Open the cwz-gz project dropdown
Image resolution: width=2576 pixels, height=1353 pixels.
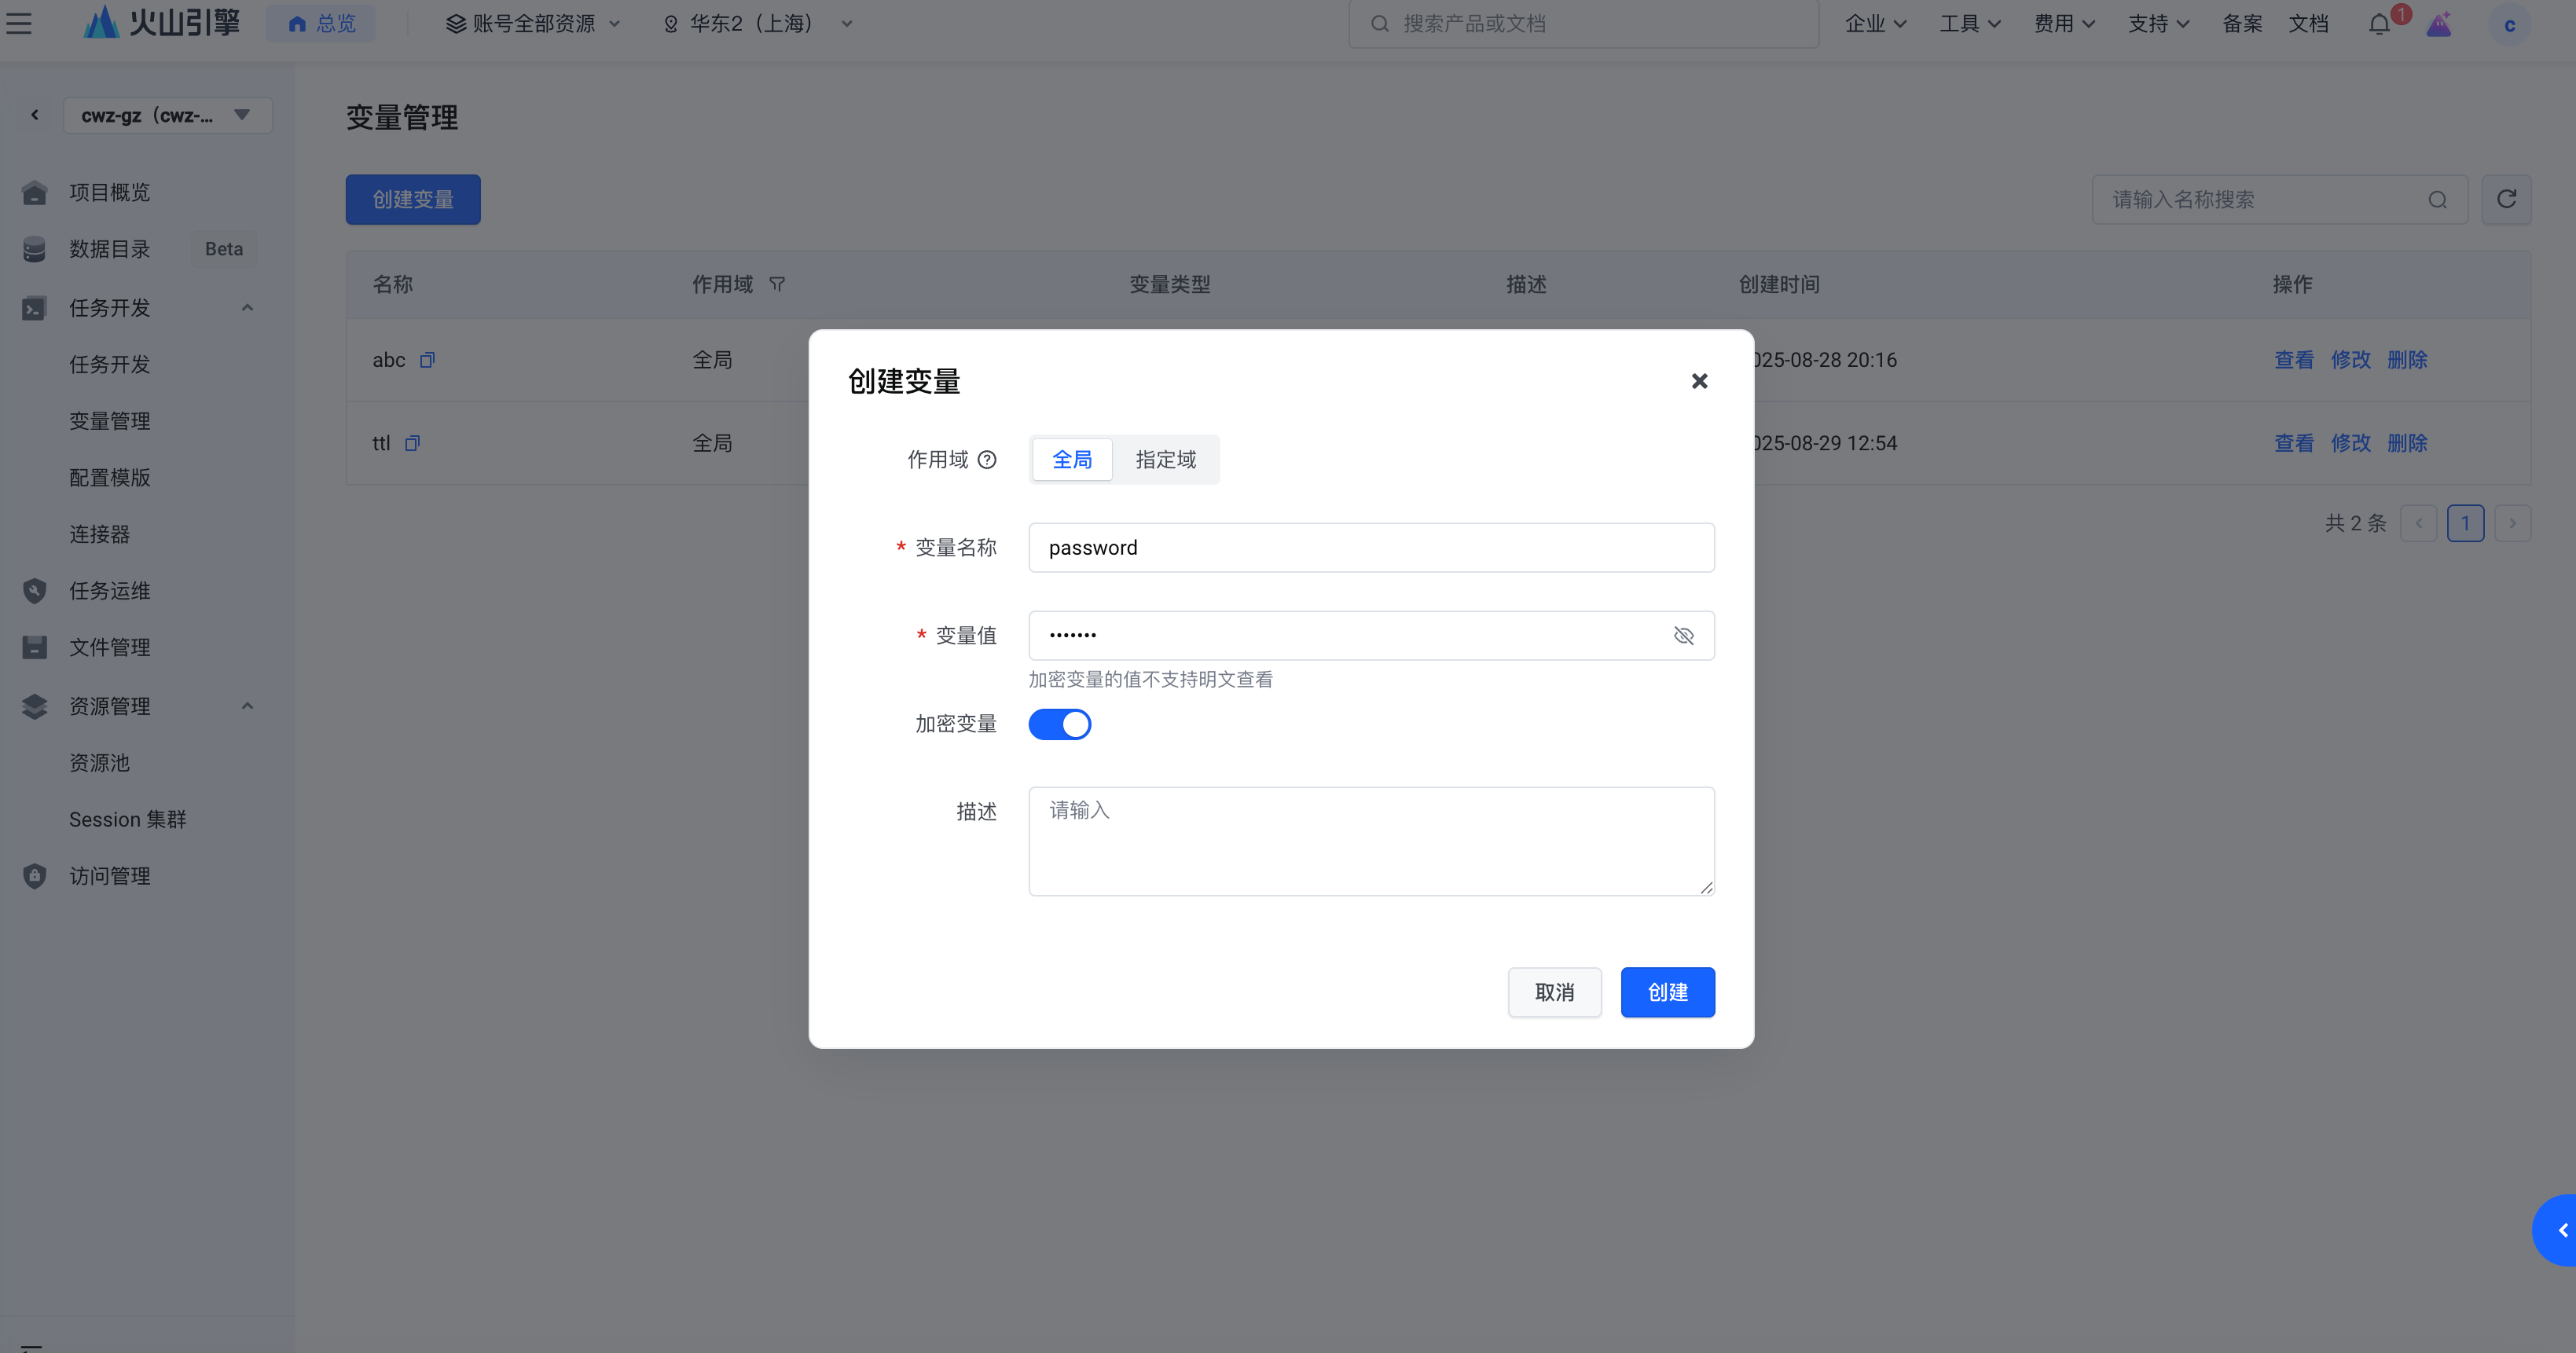point(167,115)
